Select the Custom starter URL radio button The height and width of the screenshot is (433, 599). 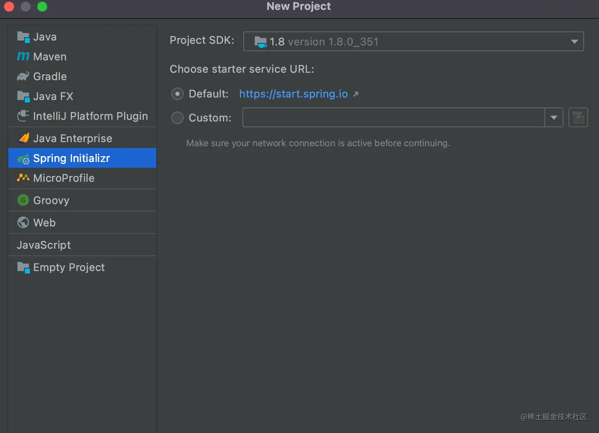click(177, 118)
